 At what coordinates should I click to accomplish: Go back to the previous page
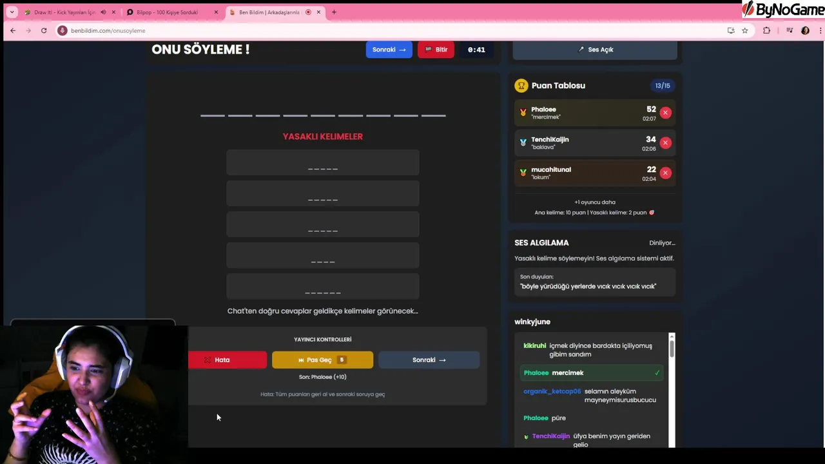coord(13,30)
